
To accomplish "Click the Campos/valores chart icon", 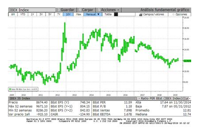I will coord(141,14).
